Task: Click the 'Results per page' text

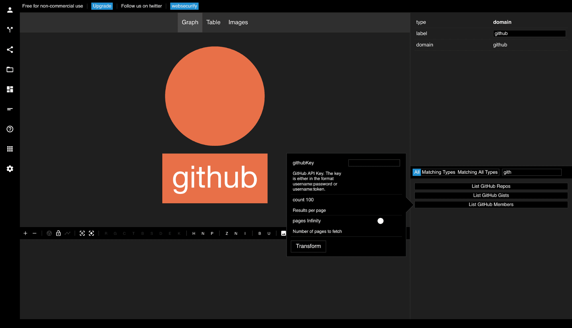Action: click(309, 210)
